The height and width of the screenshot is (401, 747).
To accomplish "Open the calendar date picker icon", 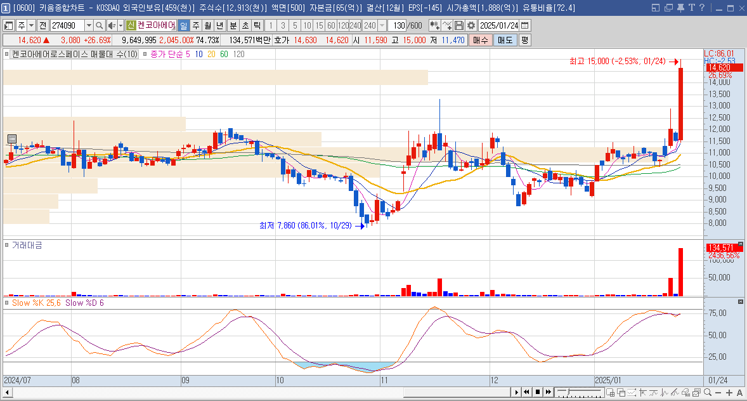I will (525, 25).
